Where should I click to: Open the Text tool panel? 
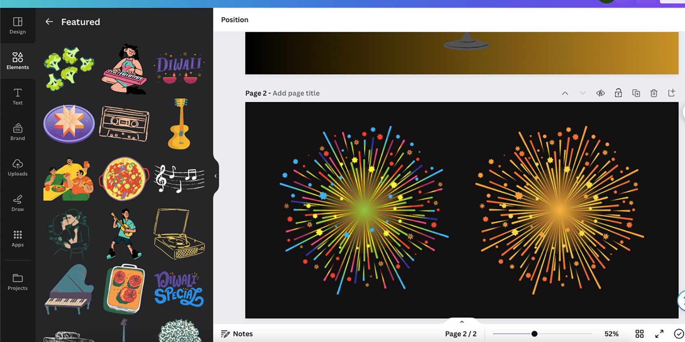coord(18,96)
